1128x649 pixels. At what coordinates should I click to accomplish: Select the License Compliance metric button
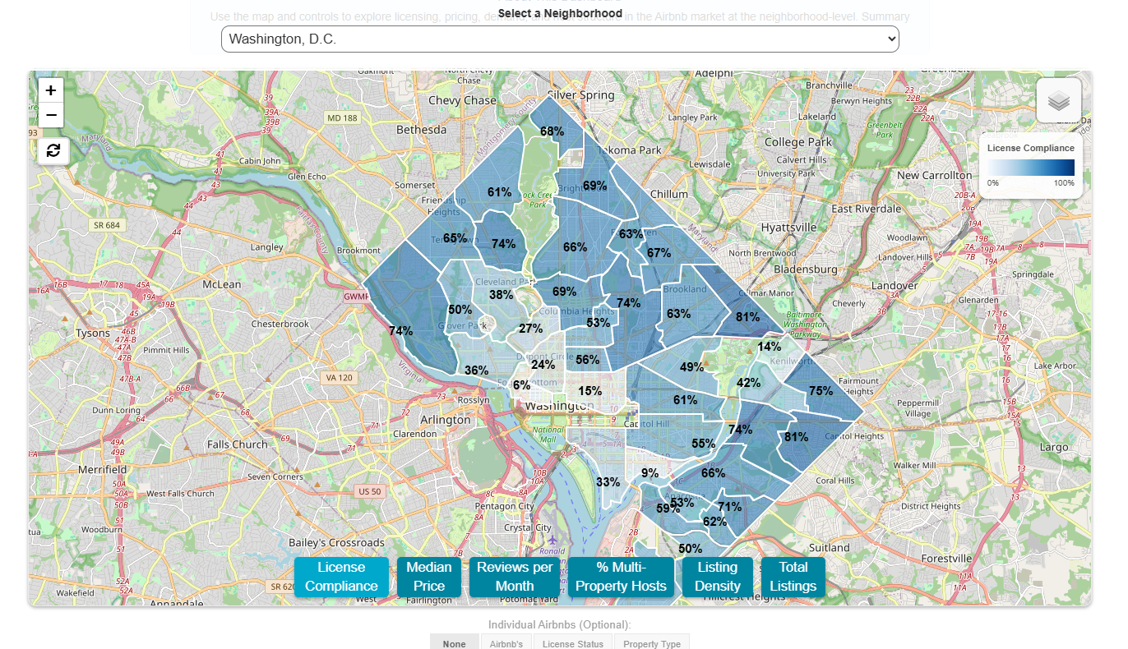pos(341,577)
